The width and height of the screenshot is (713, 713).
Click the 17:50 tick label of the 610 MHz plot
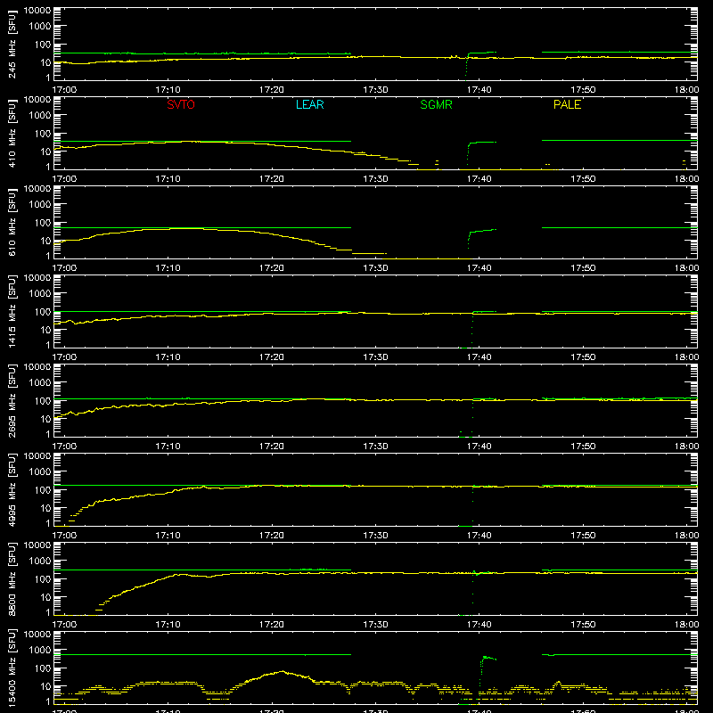pyautogui.click(x=583, y=268)
